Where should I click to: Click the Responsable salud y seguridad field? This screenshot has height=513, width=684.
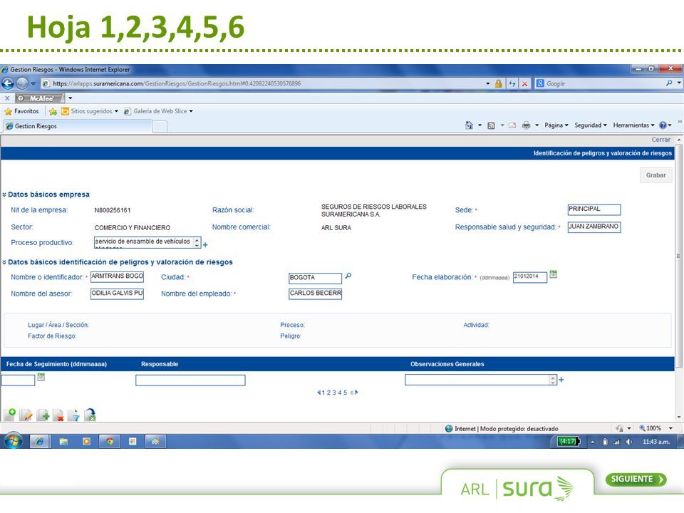pos(594,227)
